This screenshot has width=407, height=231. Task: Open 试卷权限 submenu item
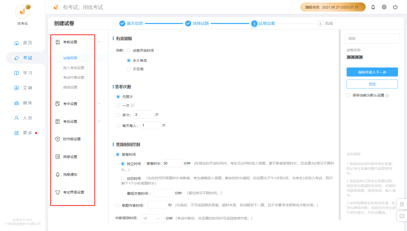[70, 58]
